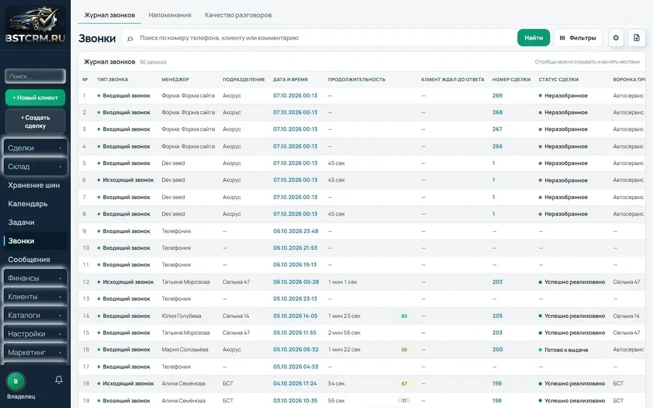Click date 05.10.2026 14:05
The image size is (653, 408).
coord(295,316)
